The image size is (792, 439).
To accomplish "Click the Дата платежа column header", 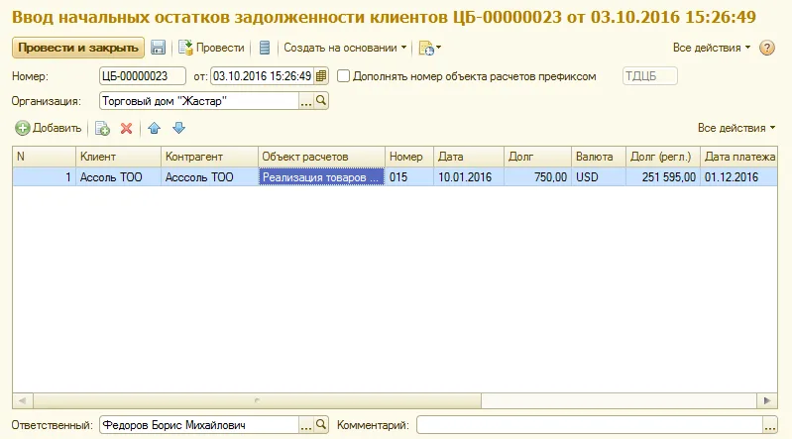I will (738, 157).
